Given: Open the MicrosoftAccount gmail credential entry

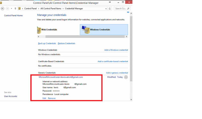Looking at the screenshot, I should pyautogui.click(x=61, y=77).
